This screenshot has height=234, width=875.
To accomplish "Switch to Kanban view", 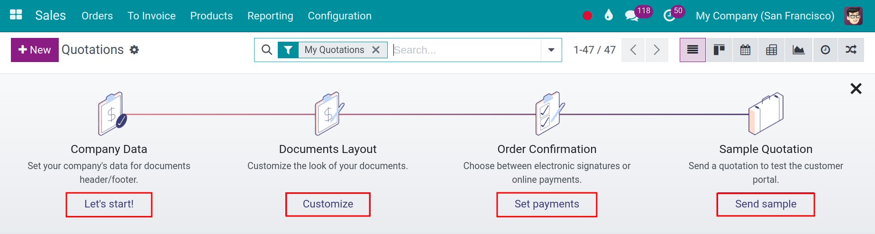I will point(719,50).
